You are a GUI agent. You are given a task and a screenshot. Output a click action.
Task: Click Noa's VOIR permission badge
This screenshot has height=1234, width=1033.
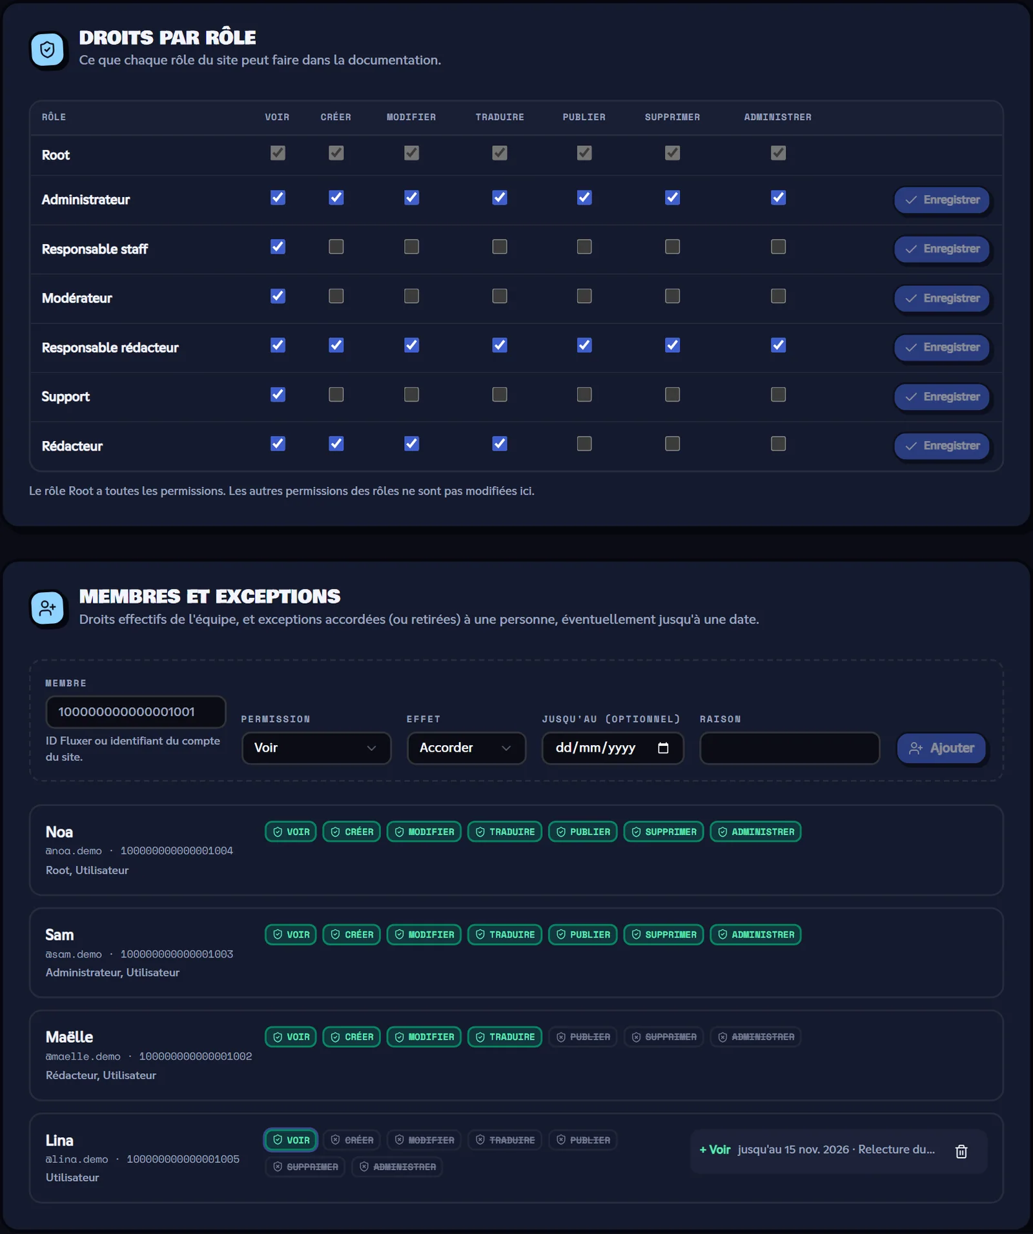tap(291, 832)
